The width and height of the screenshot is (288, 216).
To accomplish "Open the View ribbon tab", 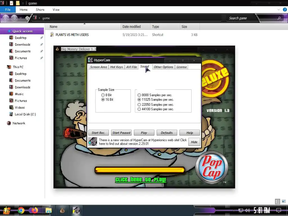I will pos(56,10).
